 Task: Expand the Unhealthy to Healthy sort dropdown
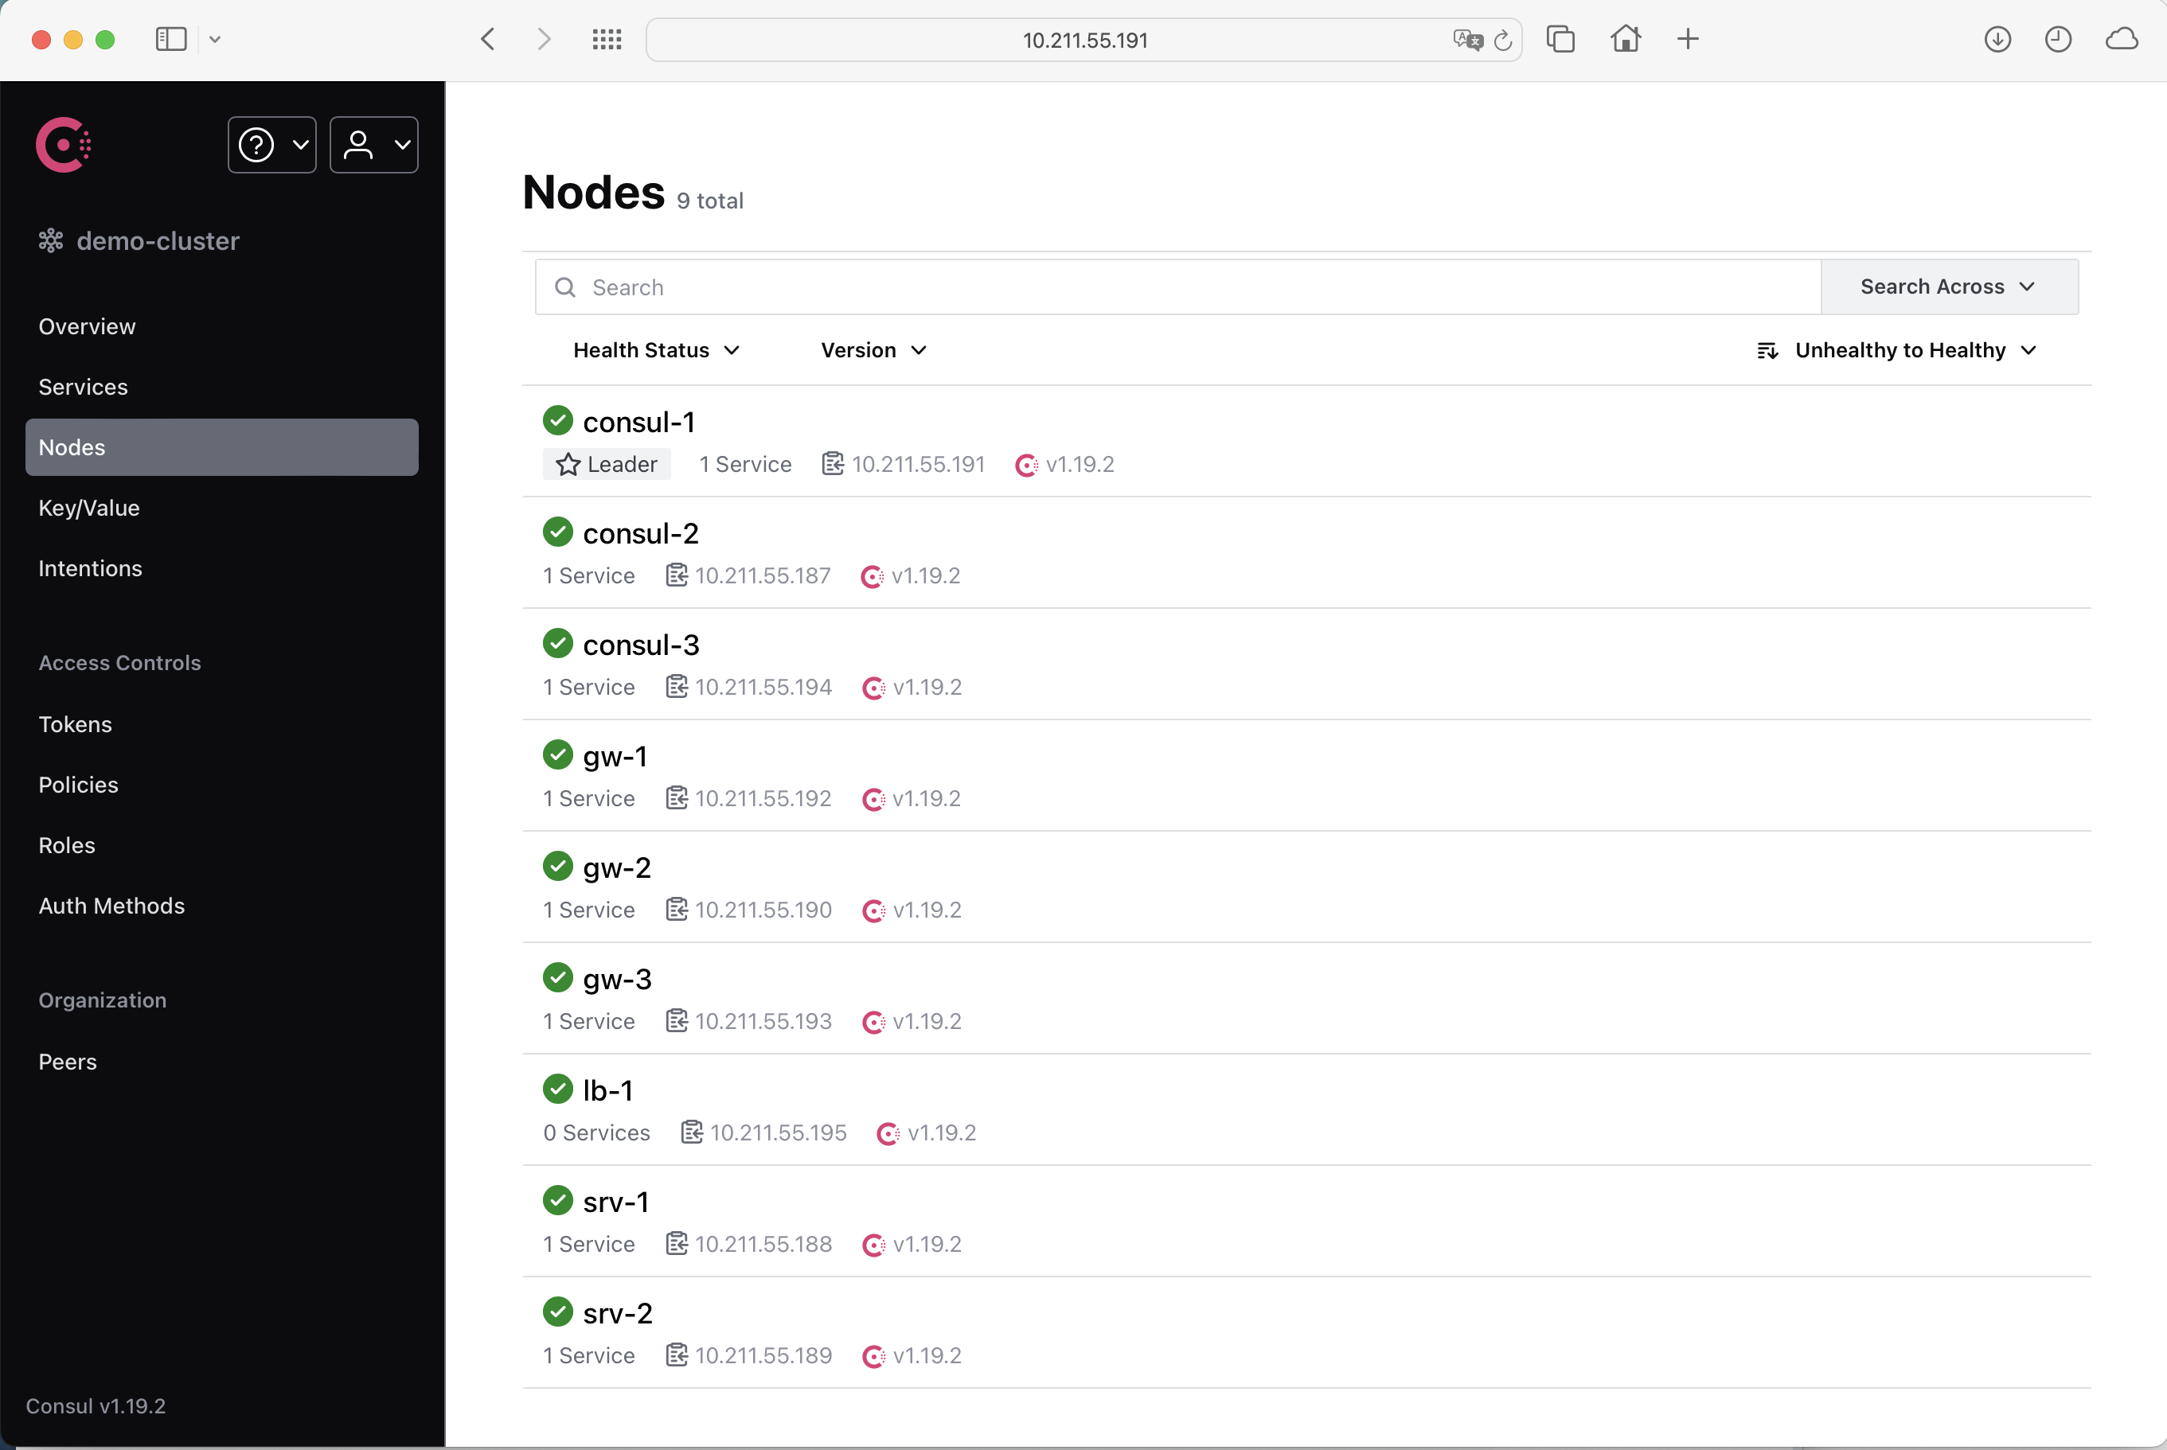point(1918,349)
